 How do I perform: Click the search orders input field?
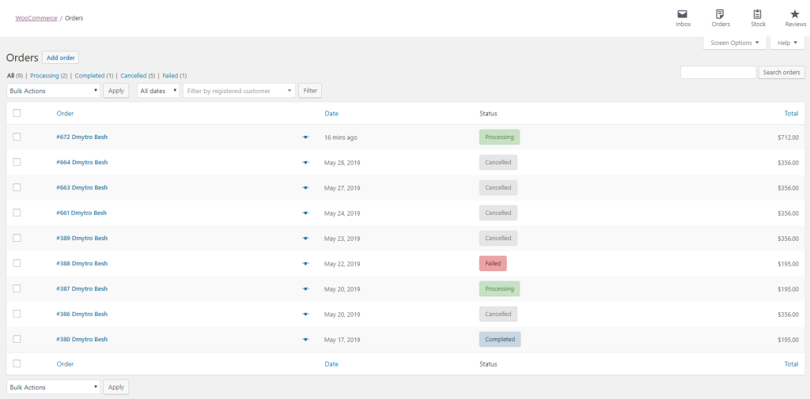[x=717, y=72]
